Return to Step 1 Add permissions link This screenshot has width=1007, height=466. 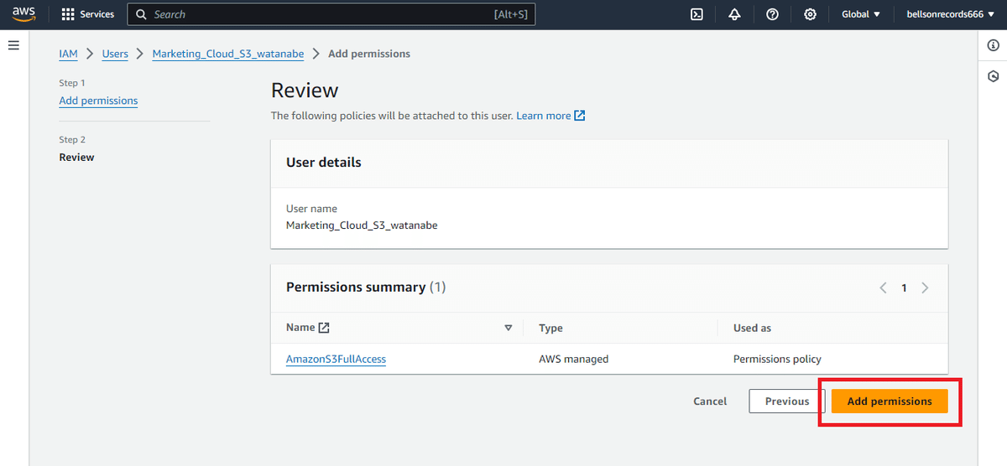coord(98,101)
